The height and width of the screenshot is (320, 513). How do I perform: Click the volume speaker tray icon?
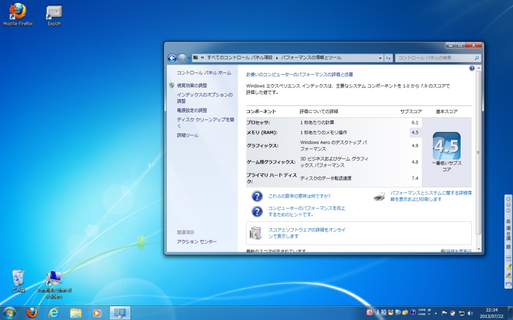point(470,313)
